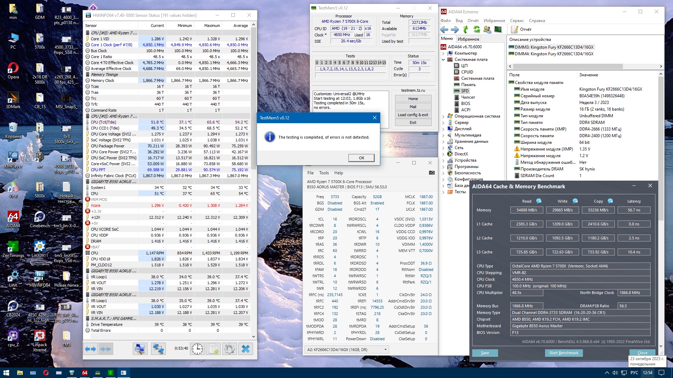Click Opera icon in Windows taskbar
673x378 pixels.
46,373
